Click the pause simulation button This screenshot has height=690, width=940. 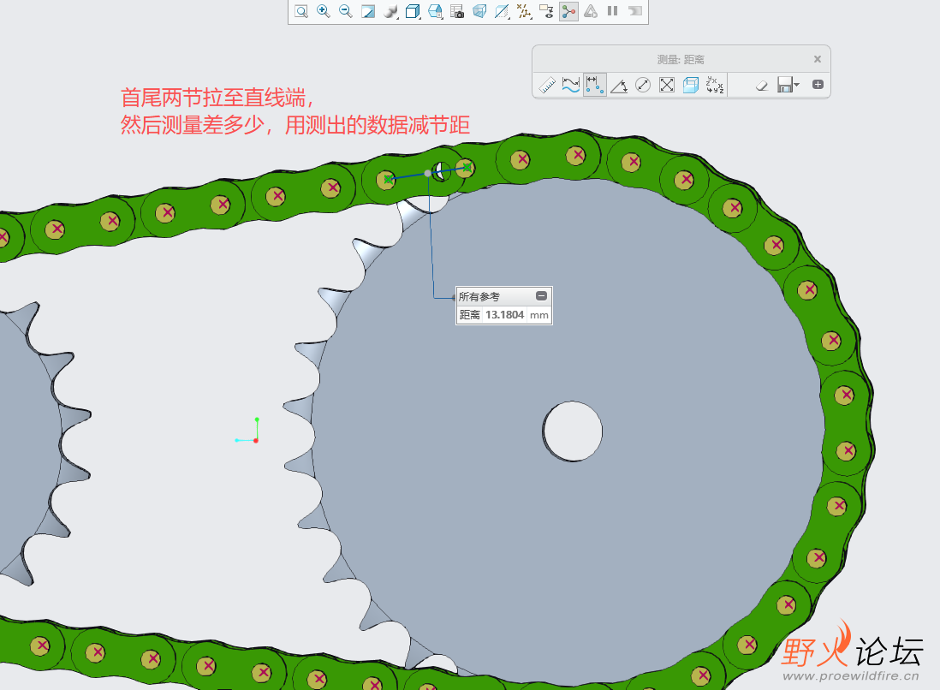click(612, 11)
